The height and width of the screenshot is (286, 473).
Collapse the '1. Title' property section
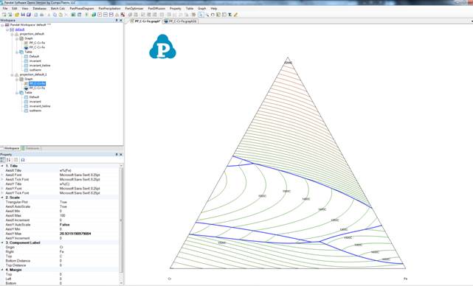pyautogui.click(x=2, y=166)
